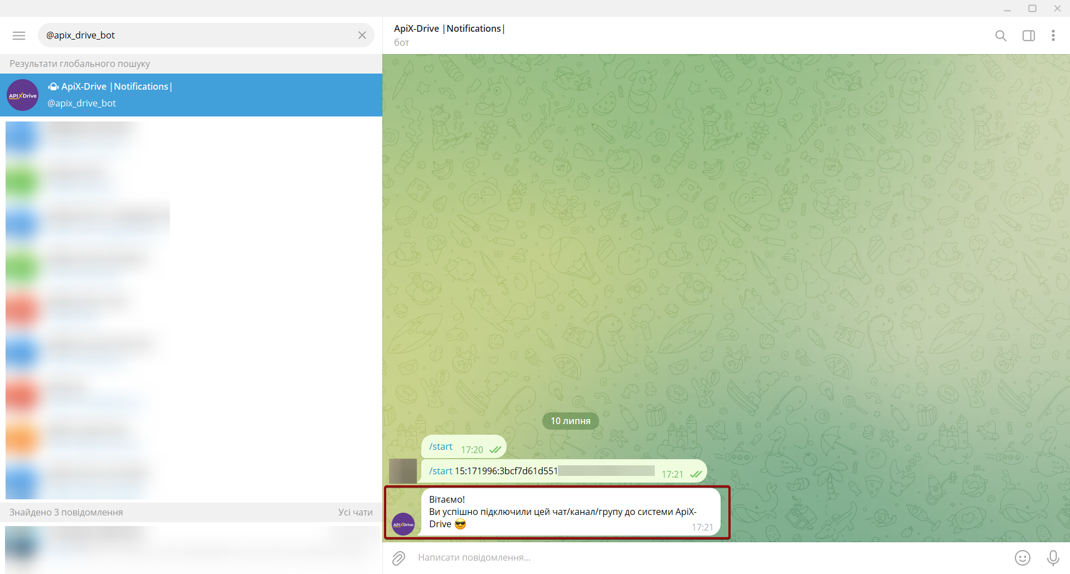Screen dimensions: 1070x574
Task: Click the @apix_drive_bot username in result
Action: click(82, 103)
